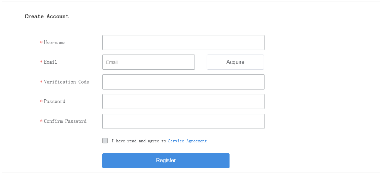The width and height of the screenshot is (382, 175).
Task: Click the "I have read and agree to" text
Action: [x=139, y=141]
